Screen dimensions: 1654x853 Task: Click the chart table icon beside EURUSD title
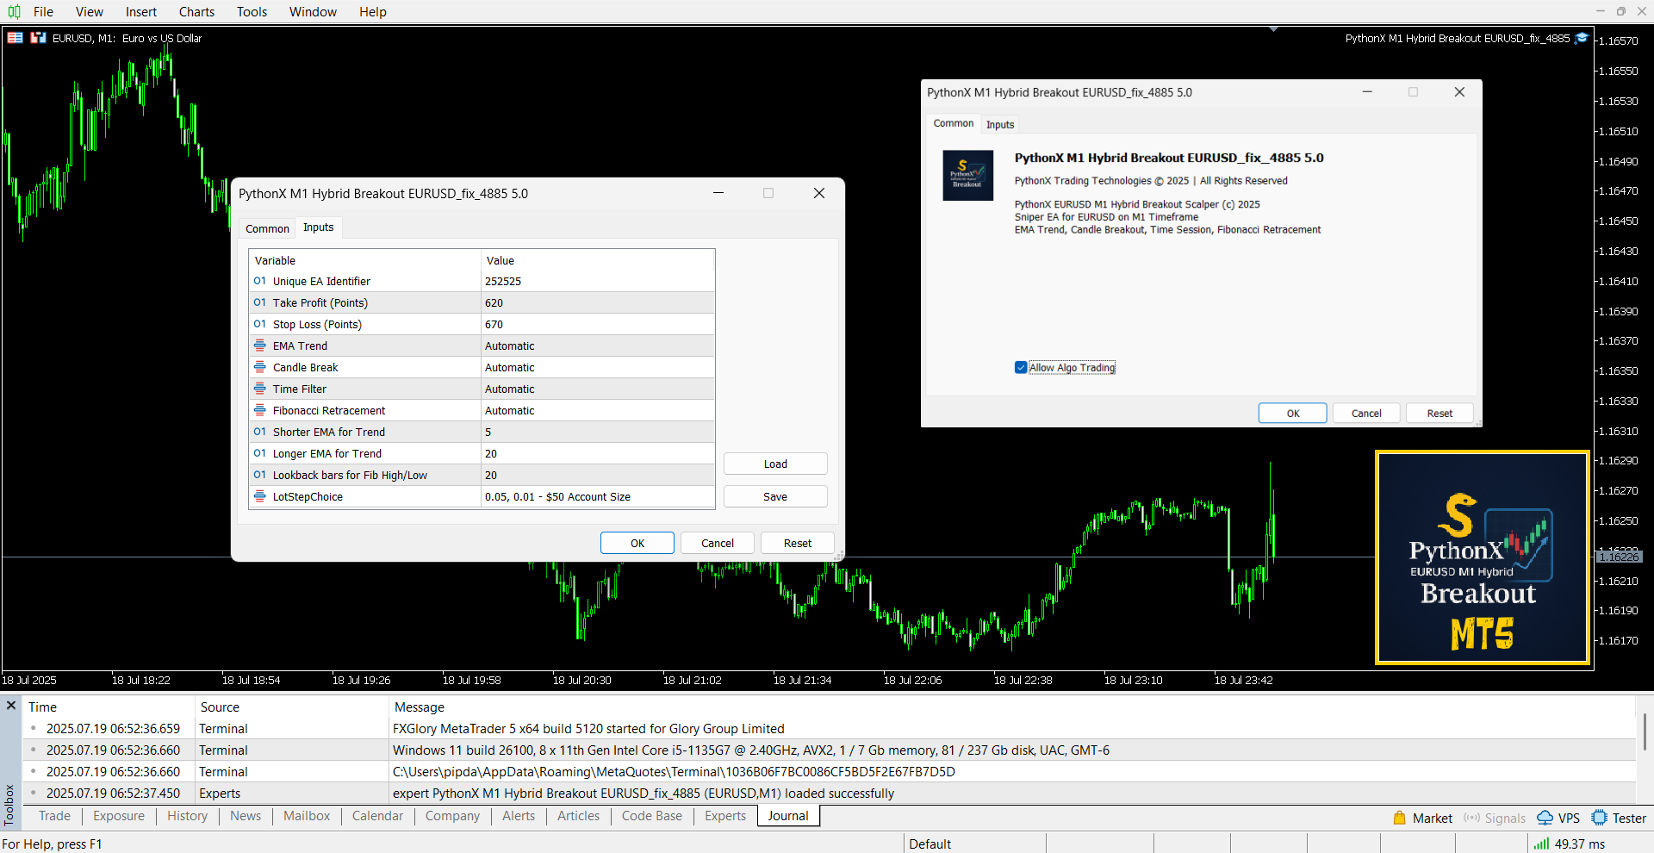16,38
